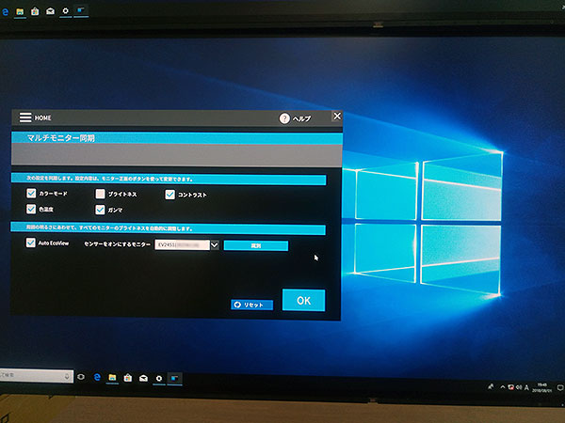
Task: Uncheck the 色温度 checkbox
Action: [x=31, y=209]
